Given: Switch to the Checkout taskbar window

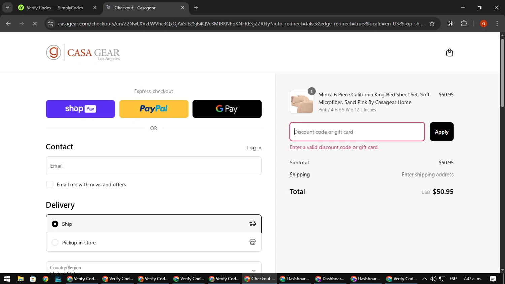Looking at the screenshot, I should pyautogui.click(x=260, y=279).
